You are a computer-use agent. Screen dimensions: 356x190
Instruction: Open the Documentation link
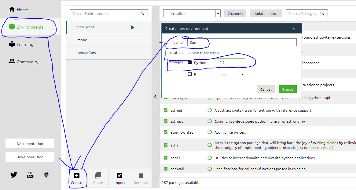[x=30, y=143]
